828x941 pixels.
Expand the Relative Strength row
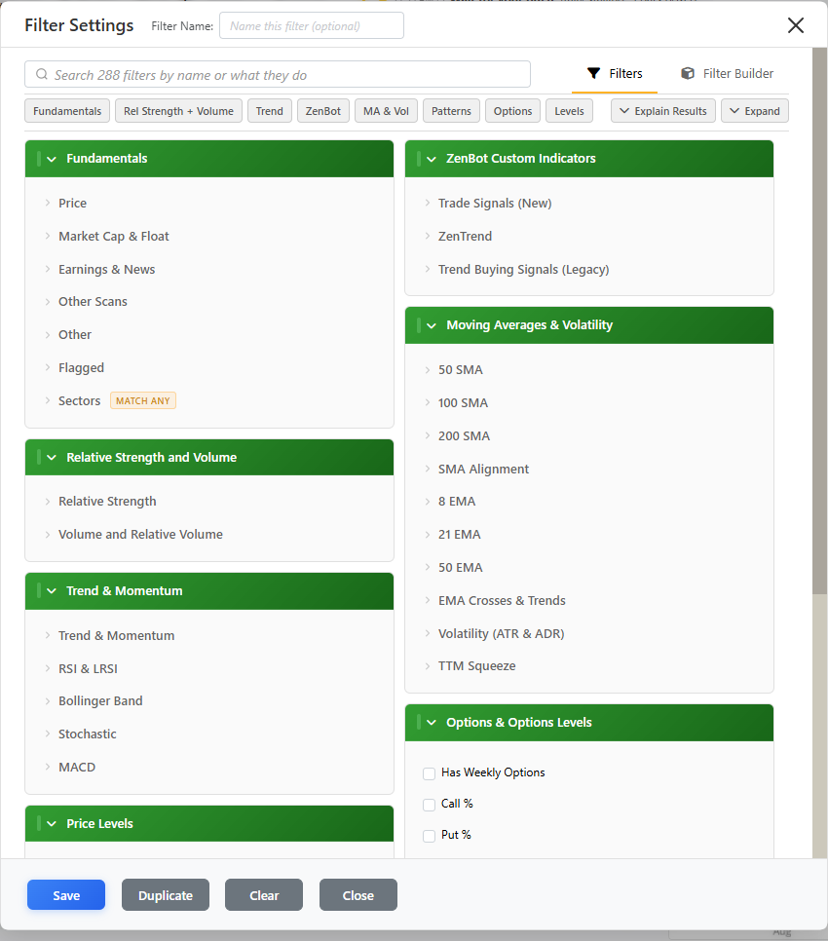(209, 501)
